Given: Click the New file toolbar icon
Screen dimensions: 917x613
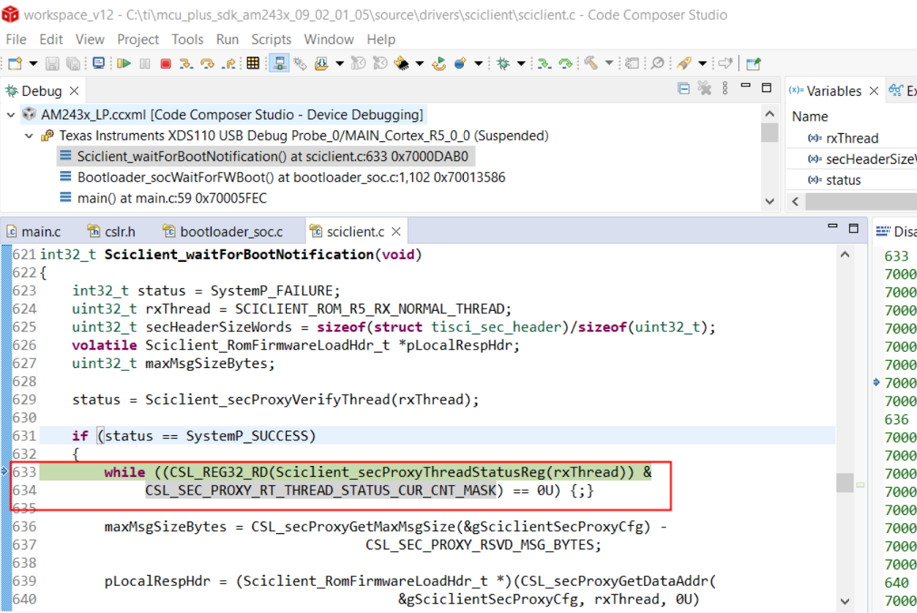Looking at the screenshot, I should pyautogui.click(x=15, y=64).
